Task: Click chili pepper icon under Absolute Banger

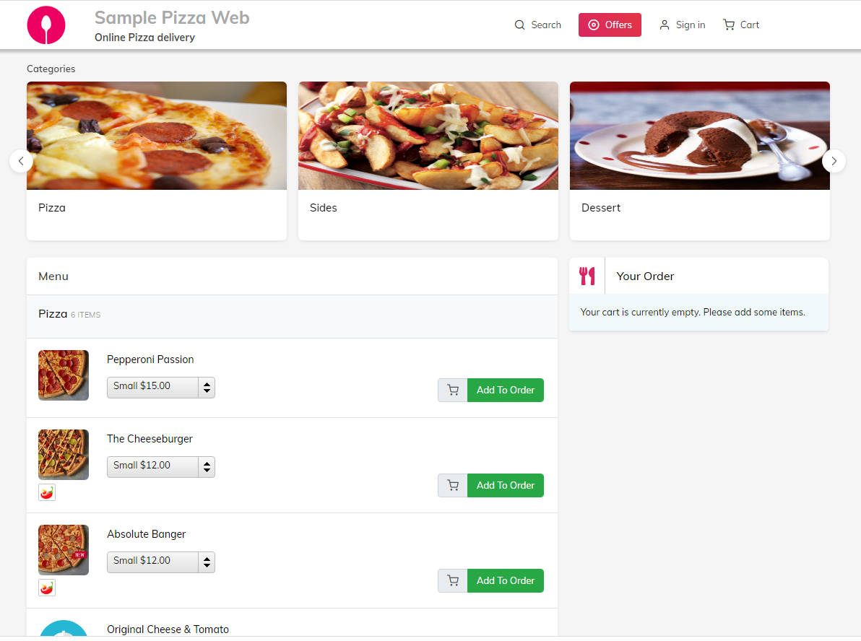Action: click(47, 588)
